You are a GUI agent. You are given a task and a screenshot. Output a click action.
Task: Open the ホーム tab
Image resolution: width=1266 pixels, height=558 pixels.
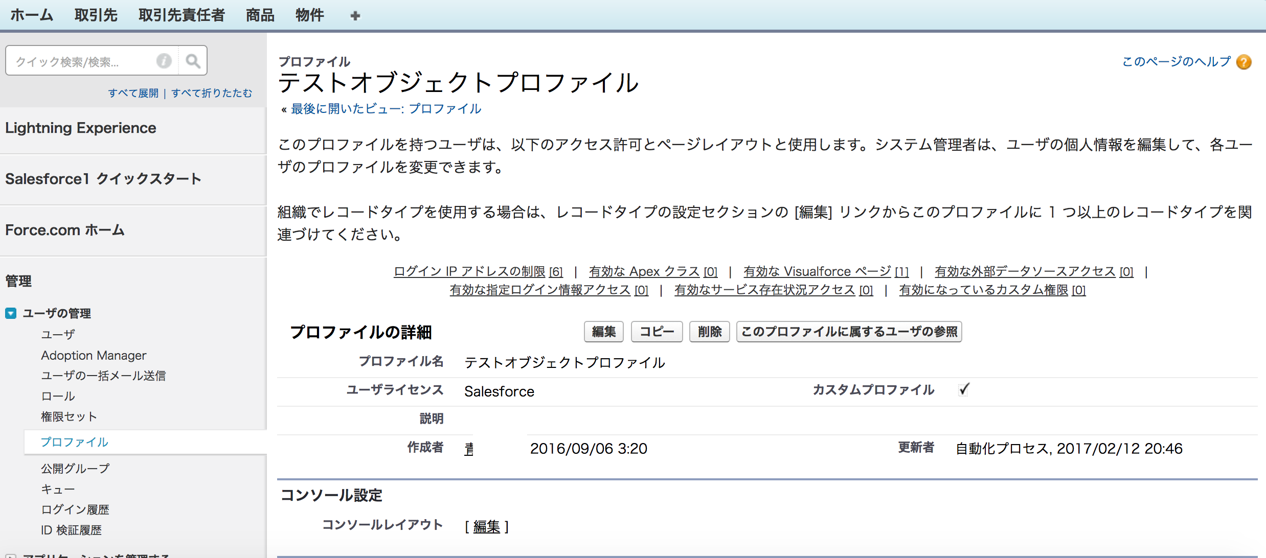click(32, 15)
